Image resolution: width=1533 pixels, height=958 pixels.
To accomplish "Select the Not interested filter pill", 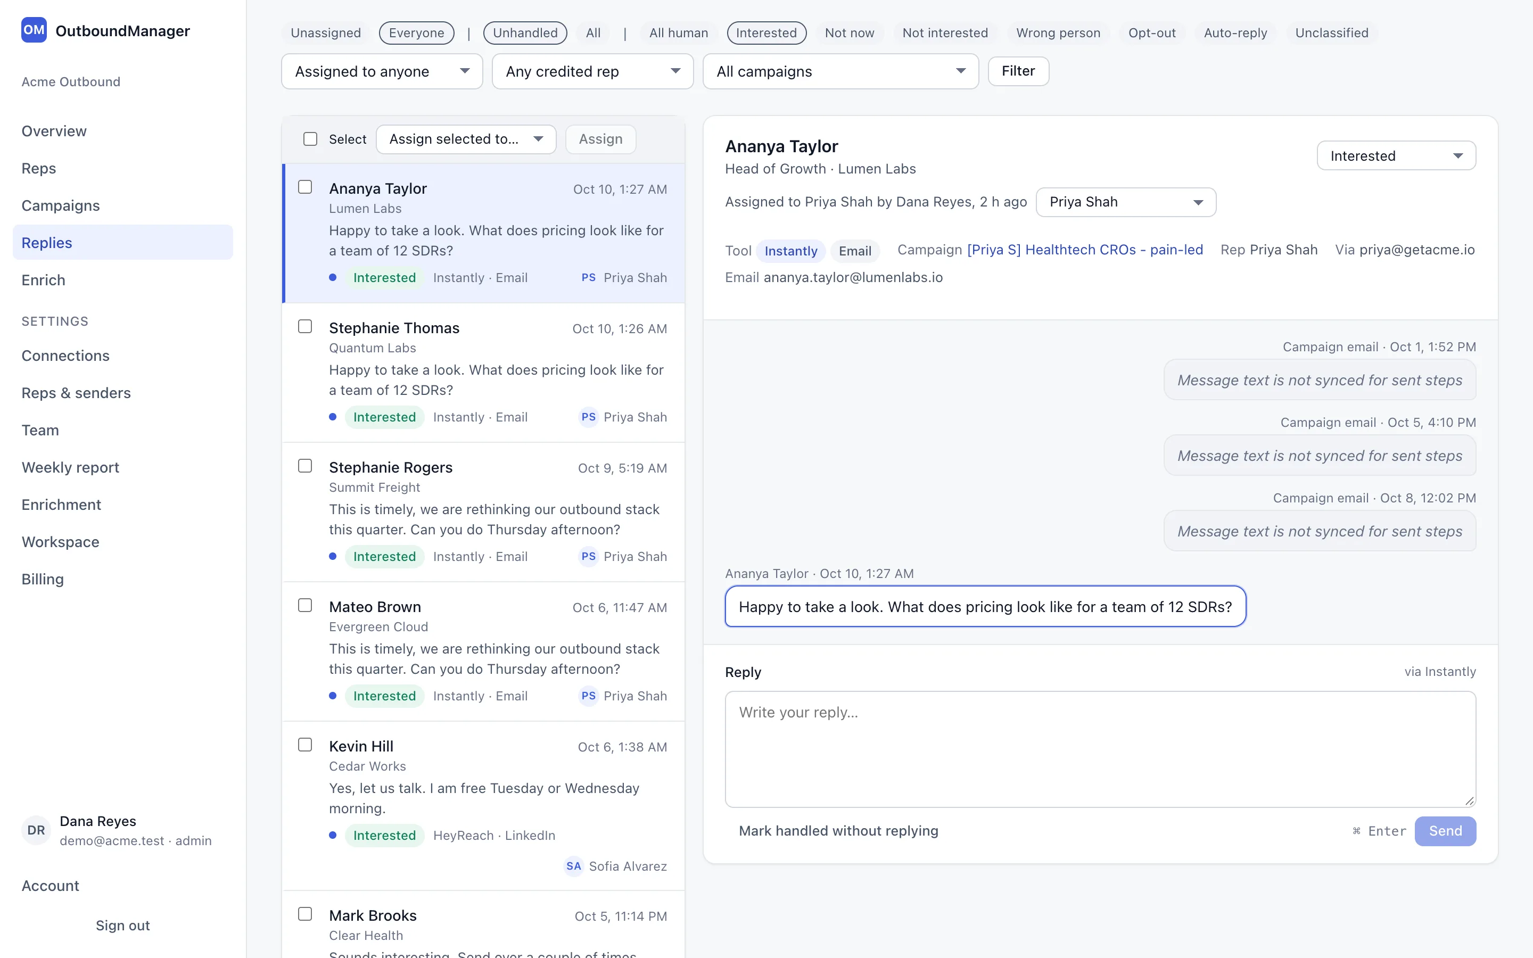I will 944,33.
